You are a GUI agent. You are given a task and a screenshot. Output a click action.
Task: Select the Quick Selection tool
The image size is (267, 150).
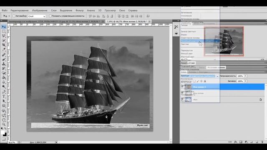(4, 40)
